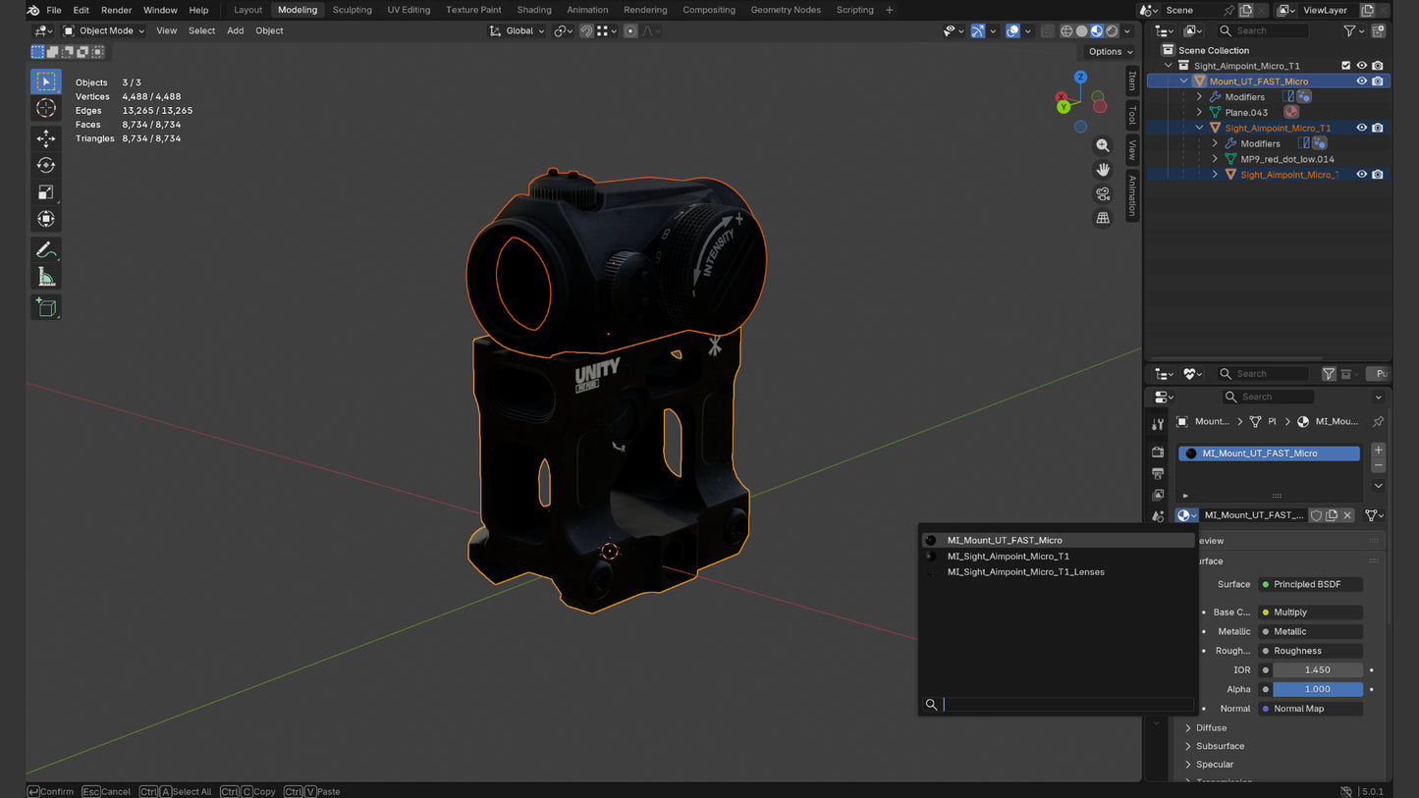Click new material duplicate icon
Viewport: 1419px width, 798px height.
pos(1332,515)
